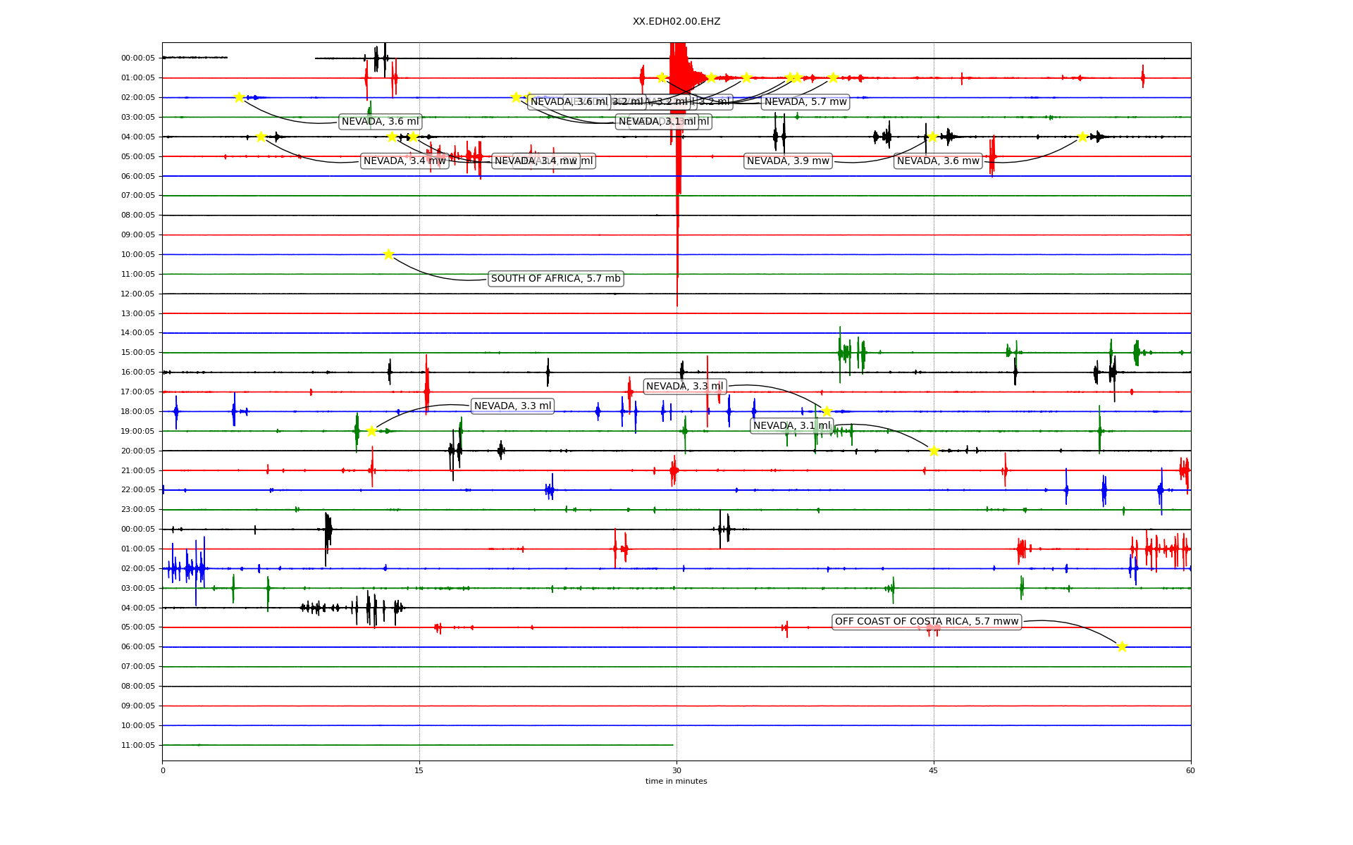Click star marker on 20:00:05 black trace
The height and width of the screenshot is (845, 1353).
pyautogui.click(x=934, y=451)
